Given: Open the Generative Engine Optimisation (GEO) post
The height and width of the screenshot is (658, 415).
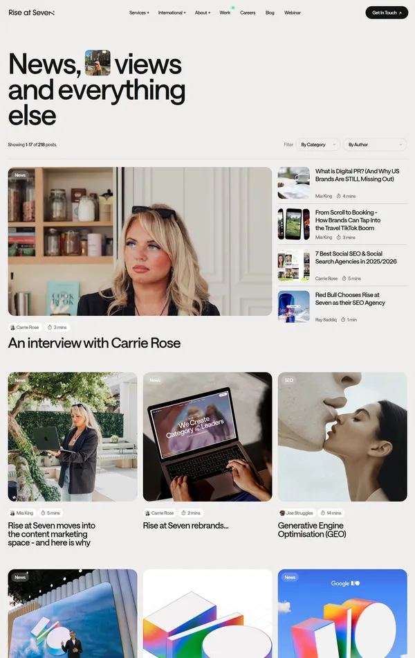Looking at the screenshot, I should [312, 530].
